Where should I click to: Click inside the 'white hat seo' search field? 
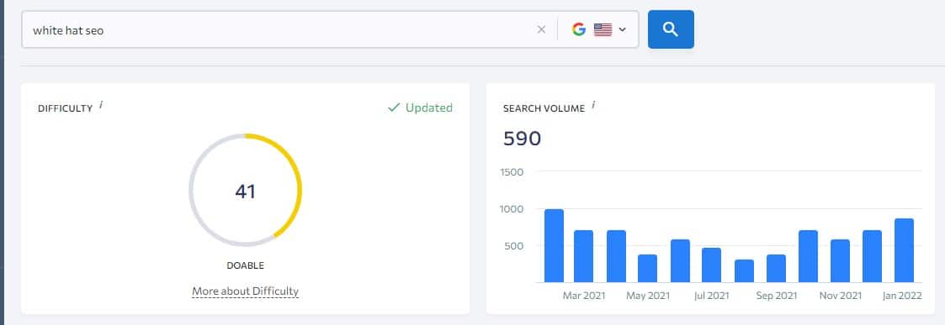(x=277, y=29)
